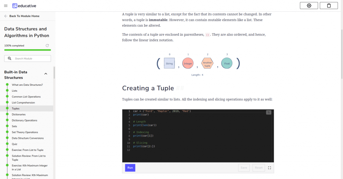Click the Reset button
The image size is (343, 179).
click(x=259, y=168)
